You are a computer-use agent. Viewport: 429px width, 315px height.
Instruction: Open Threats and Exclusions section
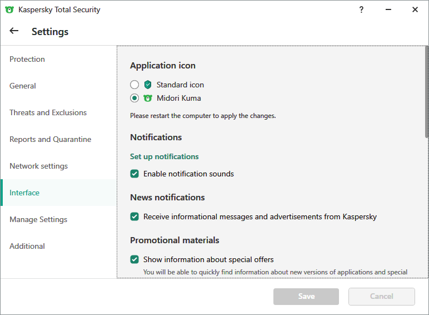(48, 112)
